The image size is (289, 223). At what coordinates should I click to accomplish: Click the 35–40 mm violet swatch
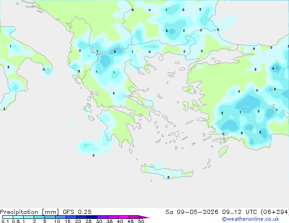click(113, 217)
